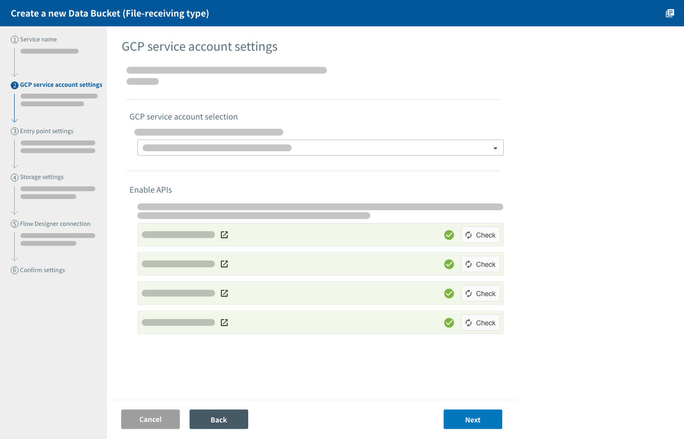Viewport: 684px width, 439px height.
Task: Open external link in third API row
Action: [224, 293]
